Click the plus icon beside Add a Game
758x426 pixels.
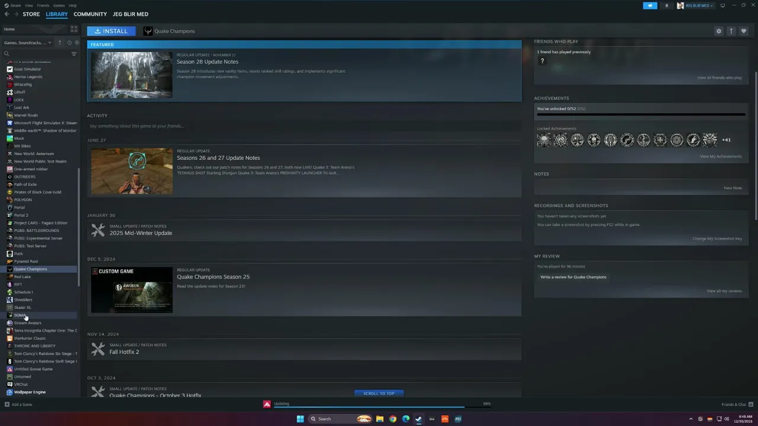(x=7, y=405)
